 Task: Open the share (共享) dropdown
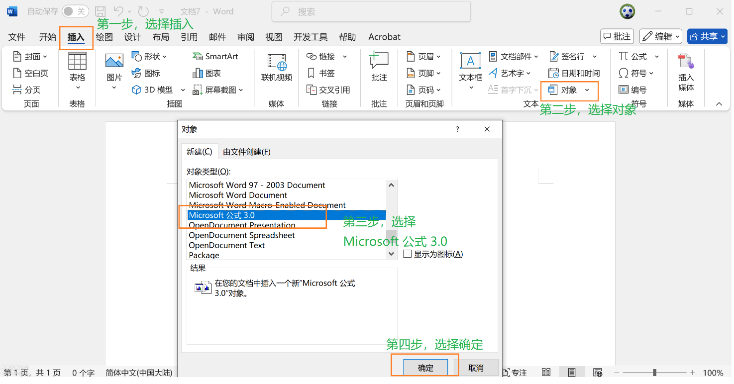tap(707, 36)
